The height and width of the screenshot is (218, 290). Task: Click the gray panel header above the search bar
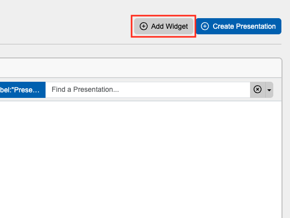pyautogui.click(x=141, y=68)
